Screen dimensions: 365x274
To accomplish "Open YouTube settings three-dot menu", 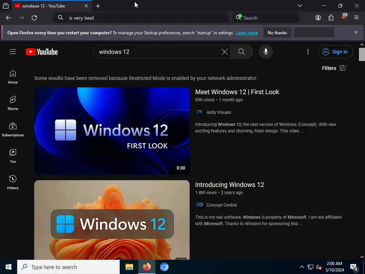I will point(308,52).
